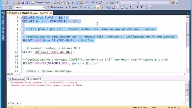Collapse the comment block at line 4
The width and height of the screenshot is (192, 108).
[x=21, y=29]
